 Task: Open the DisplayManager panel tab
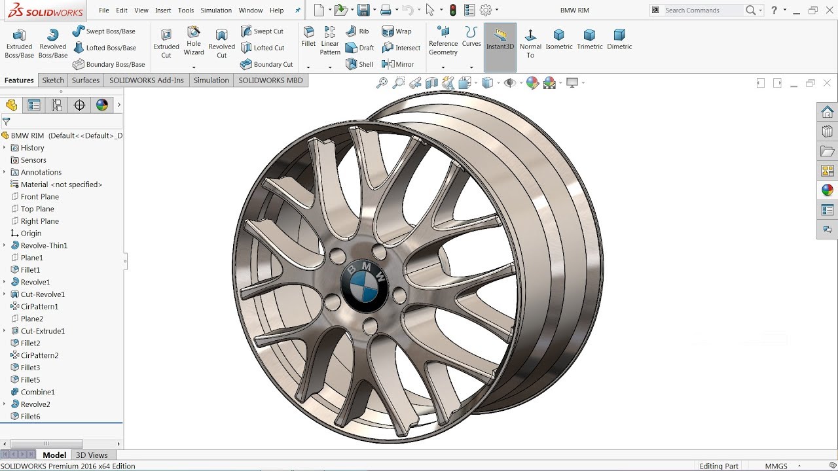(101, 105)
